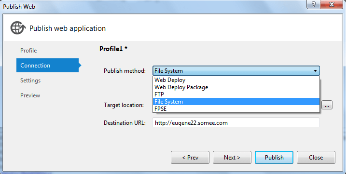The height and width of the screenshot is (174, 346).
Task: Close the Publish Web dialog window
Action: (x=331, y=4)
